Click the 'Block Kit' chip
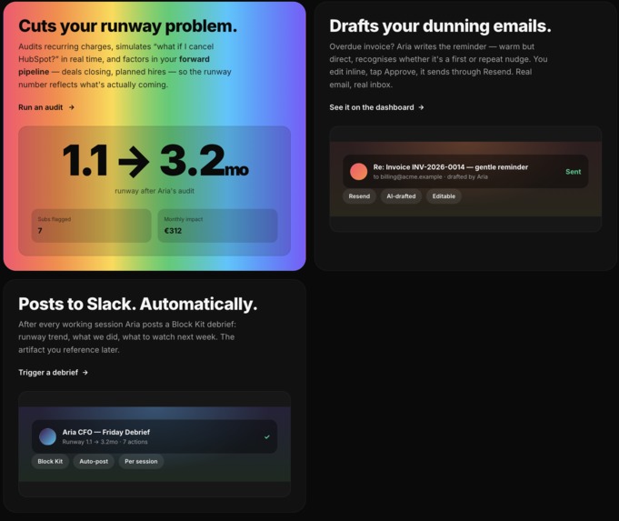This screenshot has height=521, width=619. 50,461
